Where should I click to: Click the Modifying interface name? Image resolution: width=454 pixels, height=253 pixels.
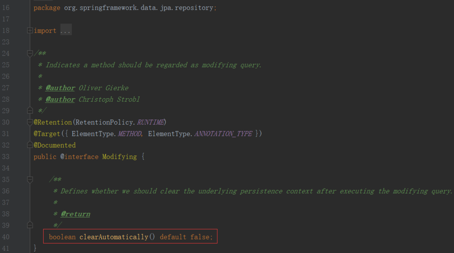click(x=119, y=157)
